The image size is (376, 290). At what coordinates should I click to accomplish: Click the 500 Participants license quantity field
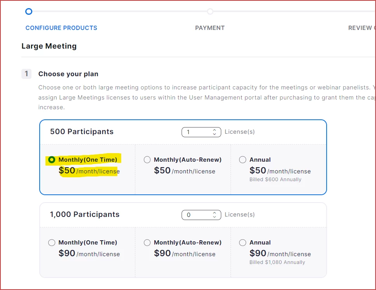click(196, 132)
